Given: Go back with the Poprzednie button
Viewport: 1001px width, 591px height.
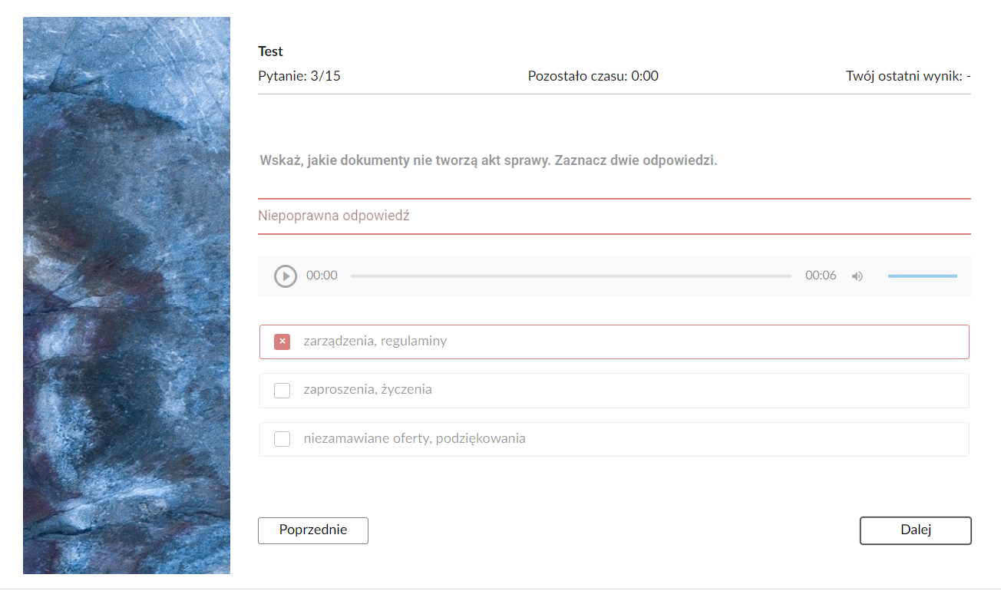Looking at the screenshot, I should [x=313, y=530].
